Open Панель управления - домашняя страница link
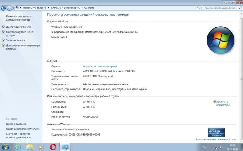This screenshot has height=151, width=243. coord(19,18)
